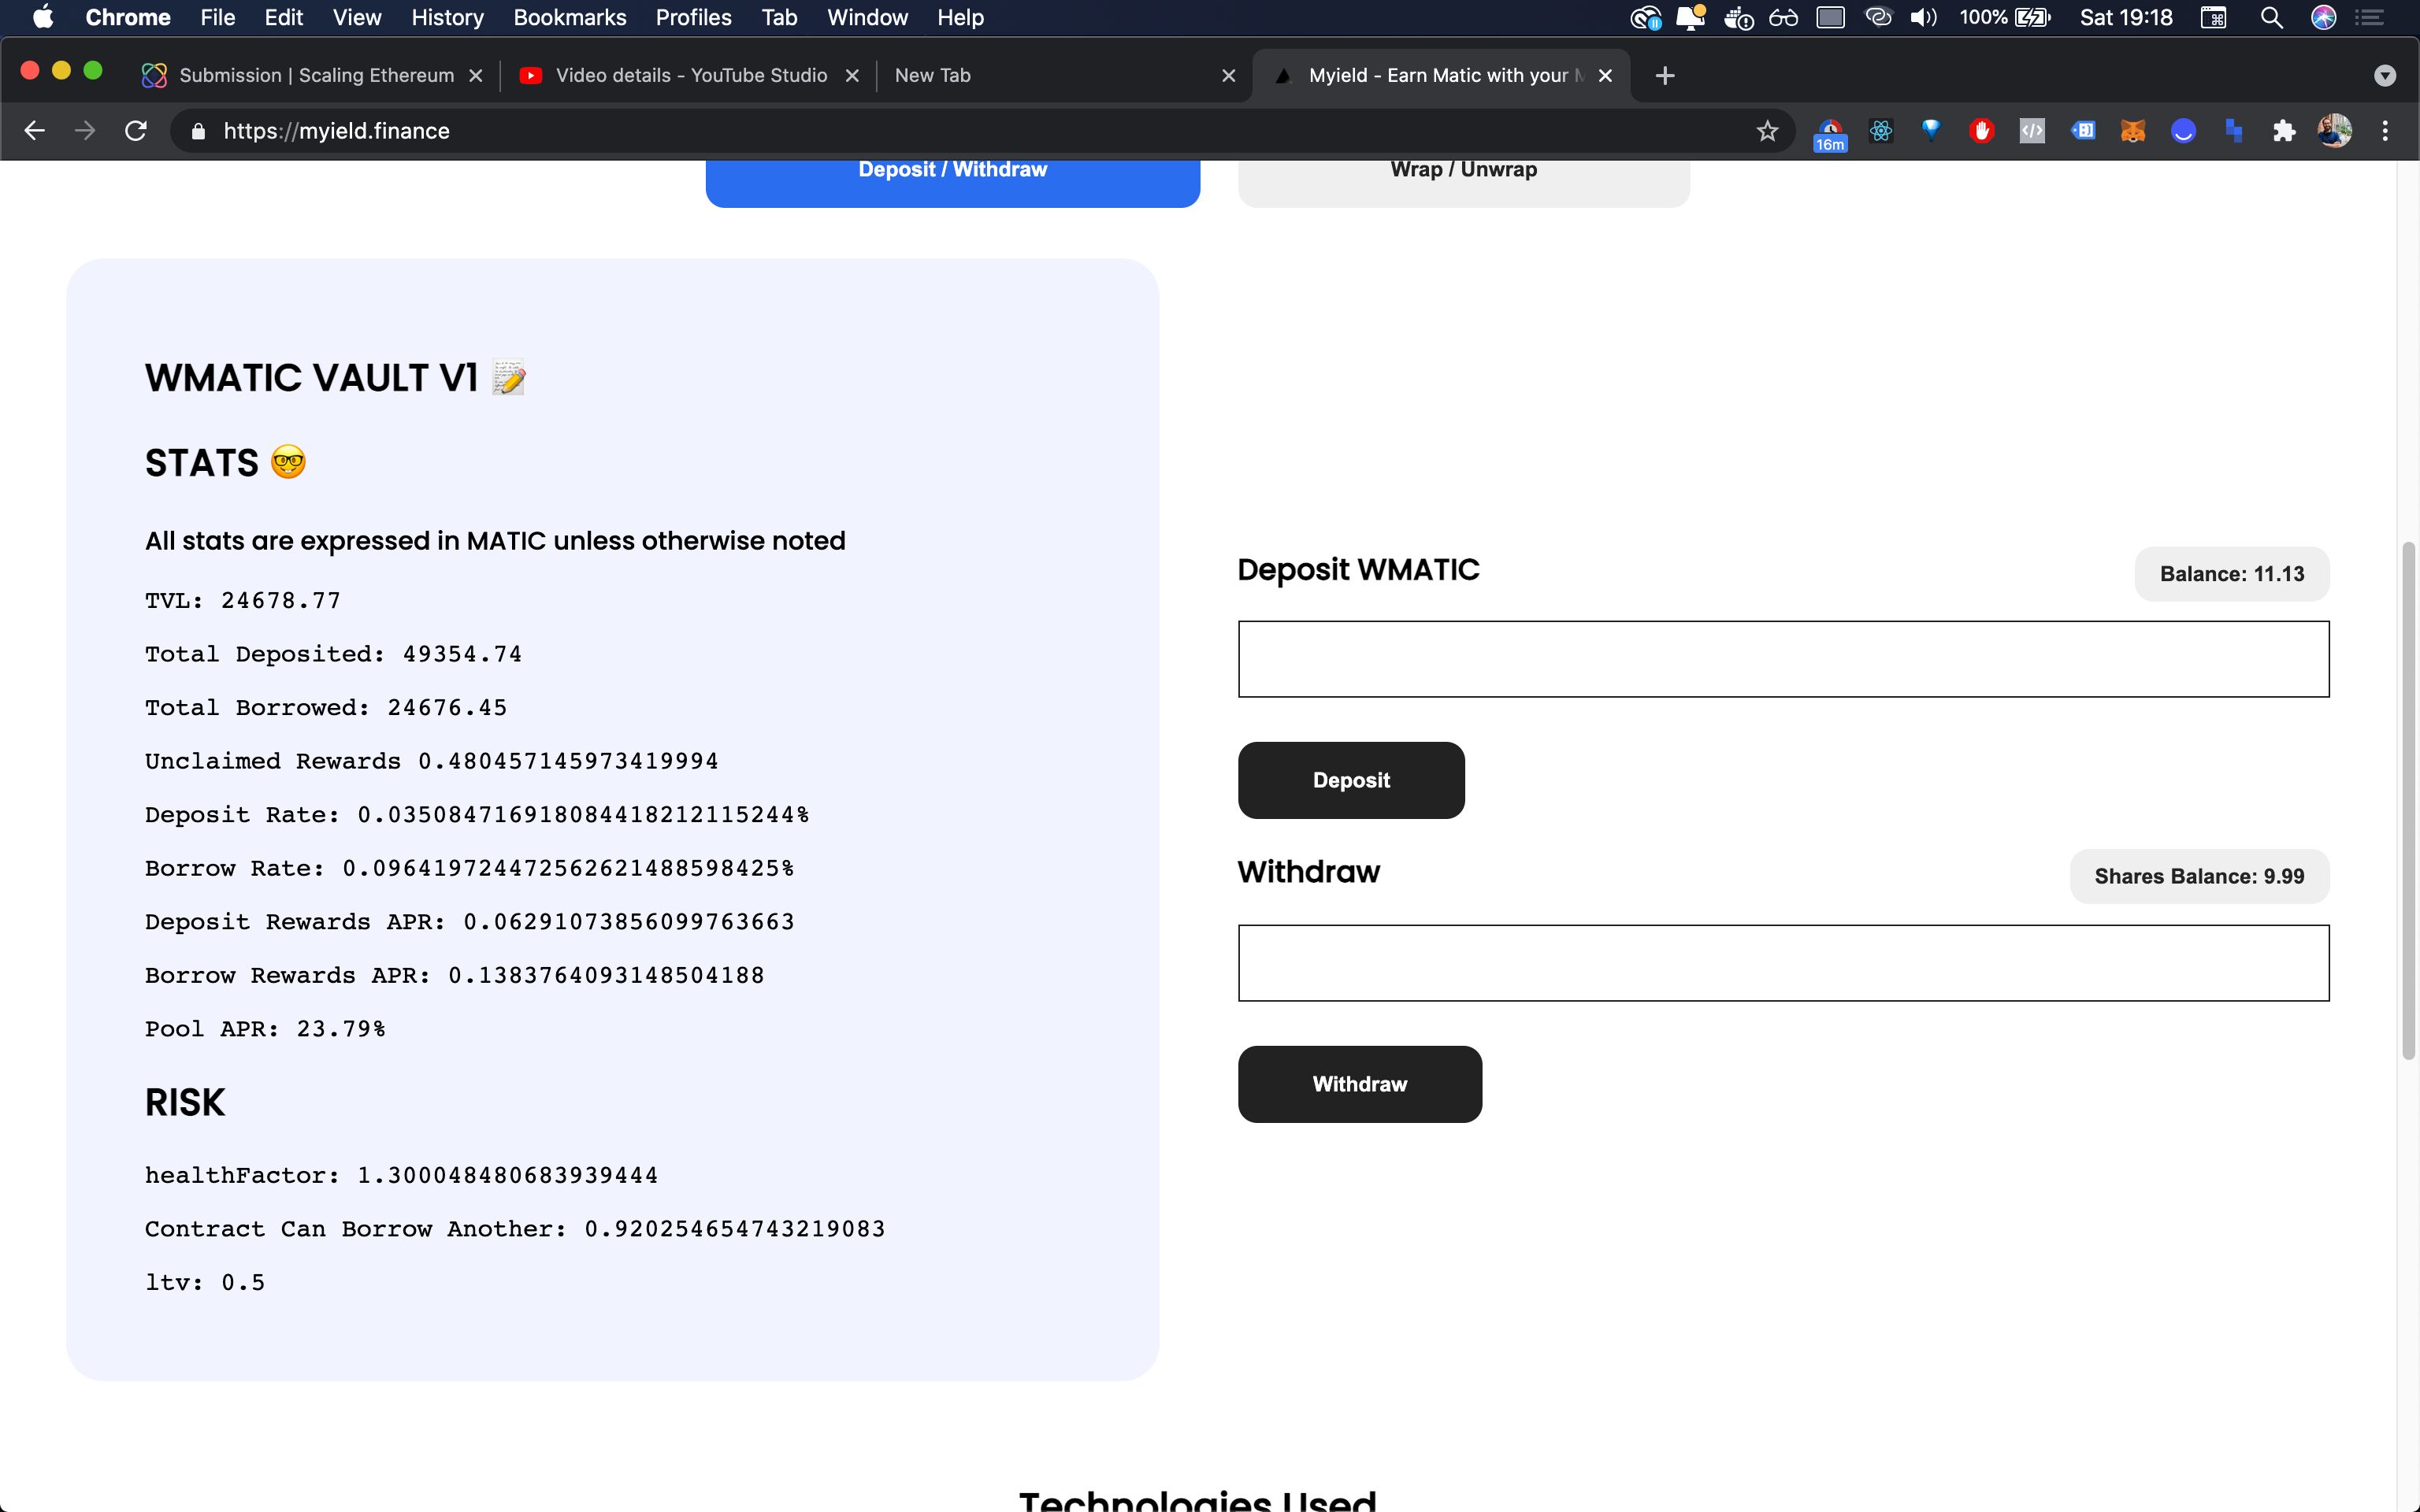Select the Wrap / Unwrap tab
Image resolution: width=2420 pixels, height=1512 pixels.
coord(1462,169)
